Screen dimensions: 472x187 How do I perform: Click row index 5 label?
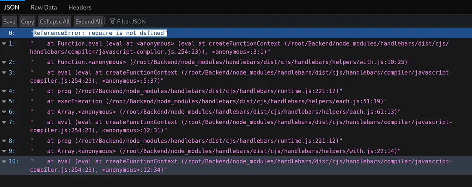click(x=12, y=101)
